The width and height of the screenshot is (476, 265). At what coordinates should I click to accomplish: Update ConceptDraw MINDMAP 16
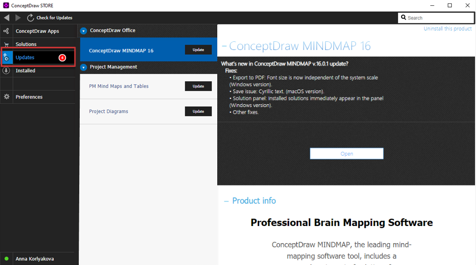[198, 49]
